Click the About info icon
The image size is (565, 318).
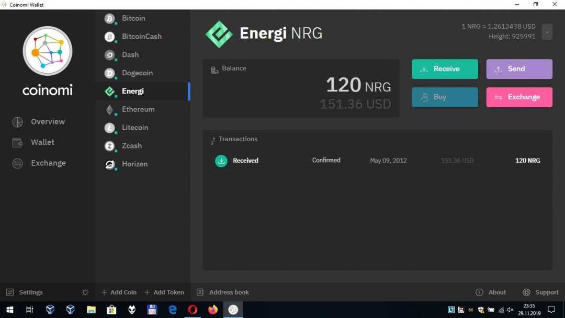point(479,292)
